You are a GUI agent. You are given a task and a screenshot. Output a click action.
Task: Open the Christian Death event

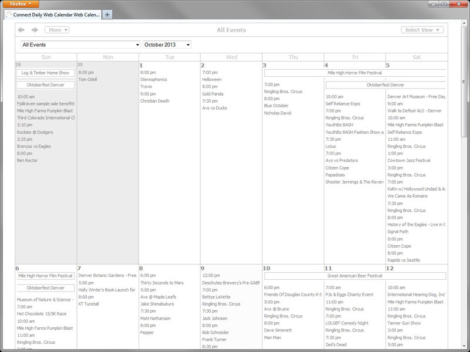point(155,101)
